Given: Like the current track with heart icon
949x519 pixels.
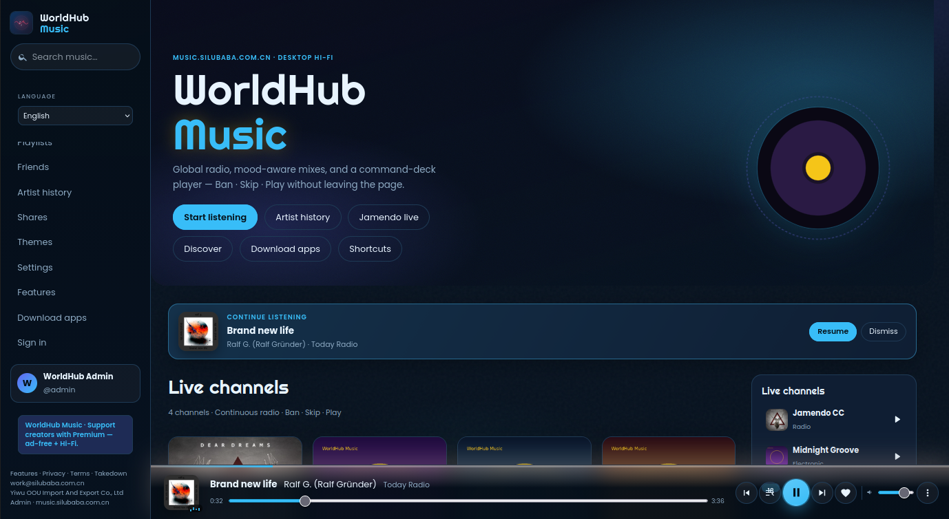Looking at the screenshot, I should click(846, 493).
